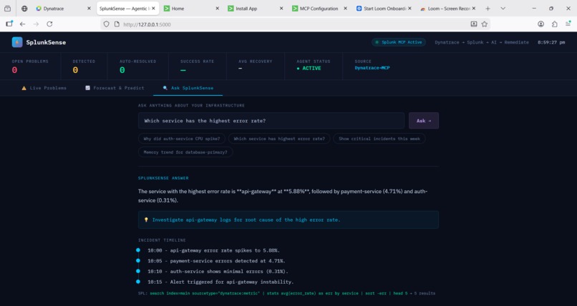Viewport: 577px width, 306px height.
Task: Open new tab with plus icon
Action: [488, 9]
